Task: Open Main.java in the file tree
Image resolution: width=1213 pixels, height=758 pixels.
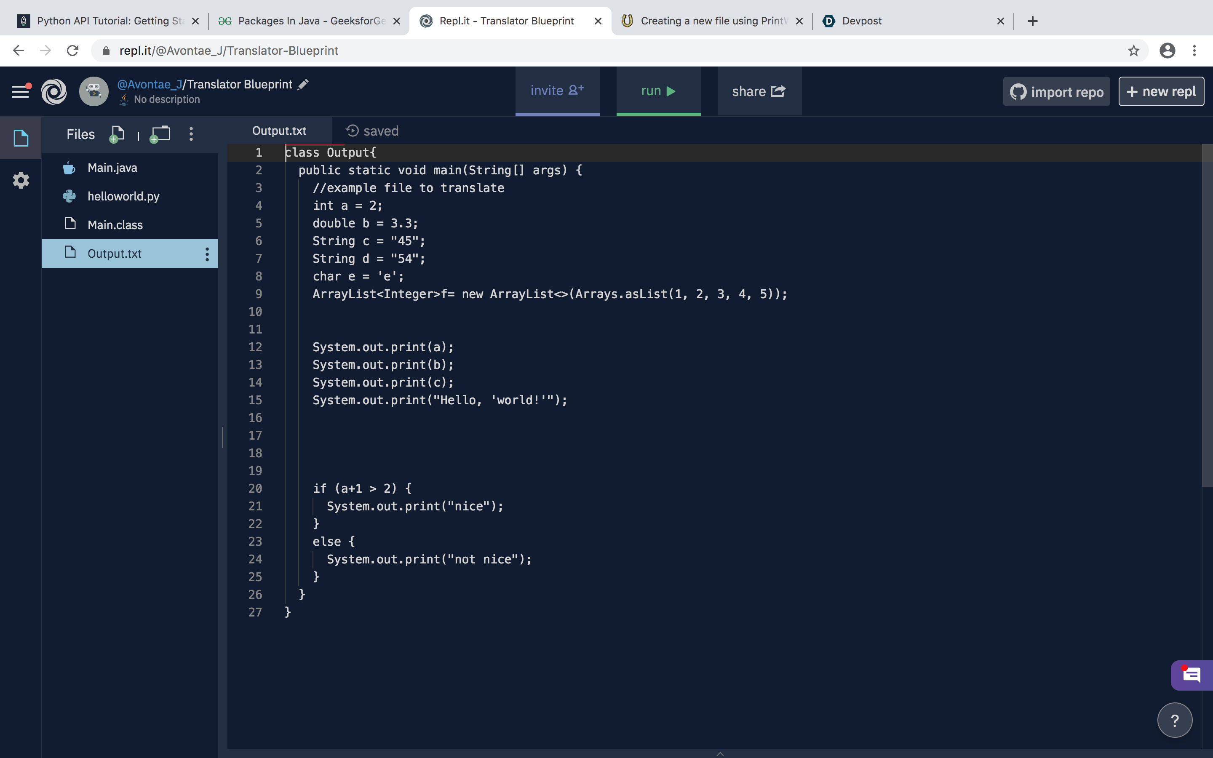Action: tap(112, 168)
